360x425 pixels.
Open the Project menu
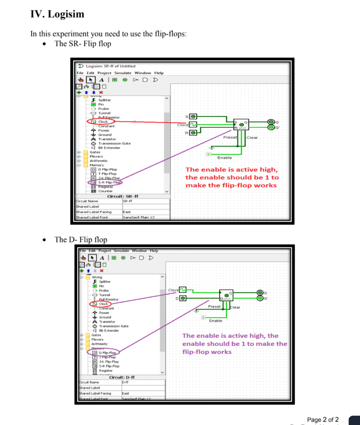[104, 73]
